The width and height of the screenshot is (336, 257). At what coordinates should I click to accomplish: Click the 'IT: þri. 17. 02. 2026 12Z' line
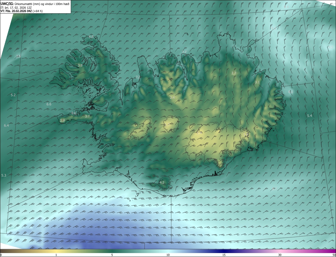(x=16, y=7)
